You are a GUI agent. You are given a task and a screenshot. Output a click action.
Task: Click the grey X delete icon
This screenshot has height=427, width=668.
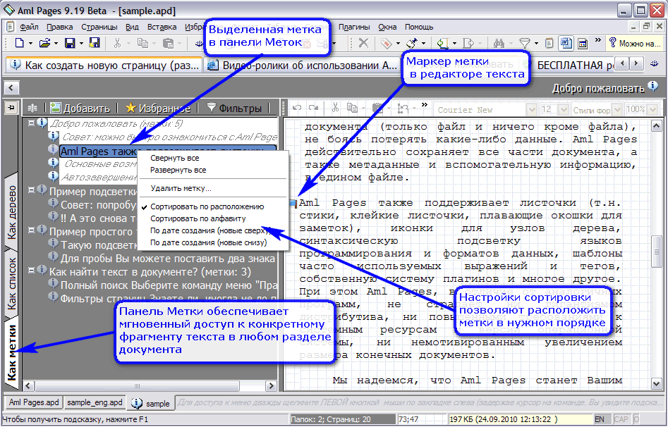(363, 43)
